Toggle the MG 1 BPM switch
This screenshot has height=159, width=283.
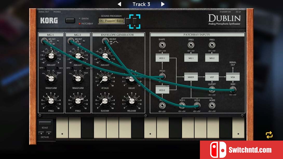(45, 68)
